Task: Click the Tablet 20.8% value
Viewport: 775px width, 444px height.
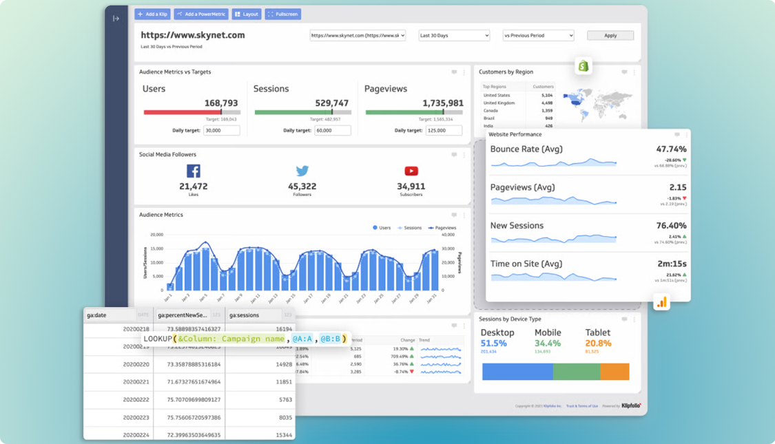Action: (x=599, y=343)
